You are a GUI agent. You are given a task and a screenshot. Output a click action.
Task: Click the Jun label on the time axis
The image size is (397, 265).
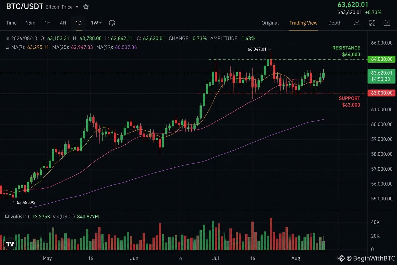tap(134, 258)
